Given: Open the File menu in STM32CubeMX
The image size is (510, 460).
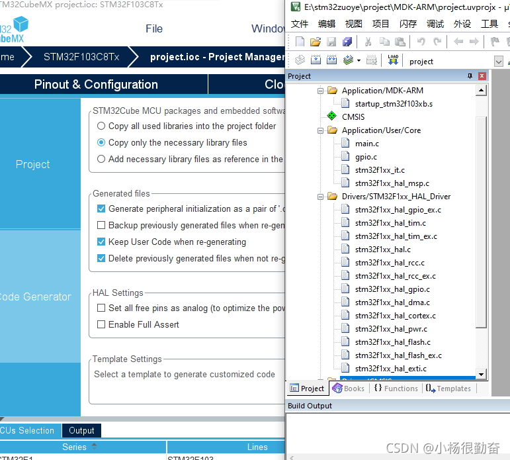Looking at the screenshot, I should (x=154, y=28).
